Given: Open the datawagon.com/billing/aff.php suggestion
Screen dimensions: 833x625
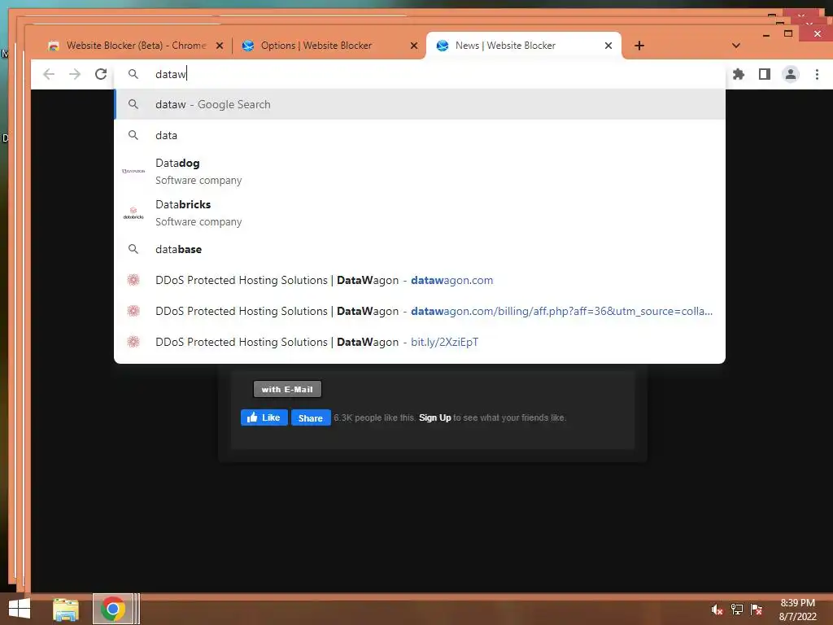Looking at the screenshot, I should point(420,311).
